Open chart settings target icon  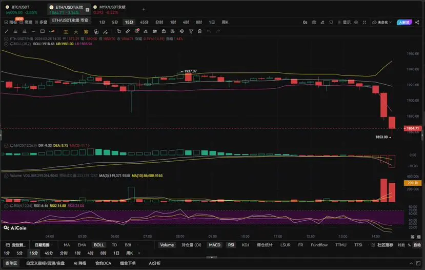(x=356, y=22)
